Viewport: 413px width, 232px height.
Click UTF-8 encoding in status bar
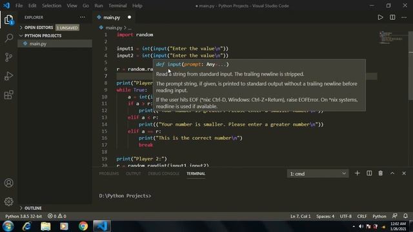point(346,217)
